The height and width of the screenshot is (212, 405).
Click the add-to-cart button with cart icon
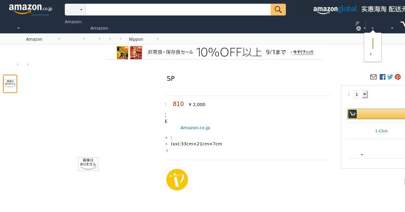pyautogui.click(x=376, y=114)
